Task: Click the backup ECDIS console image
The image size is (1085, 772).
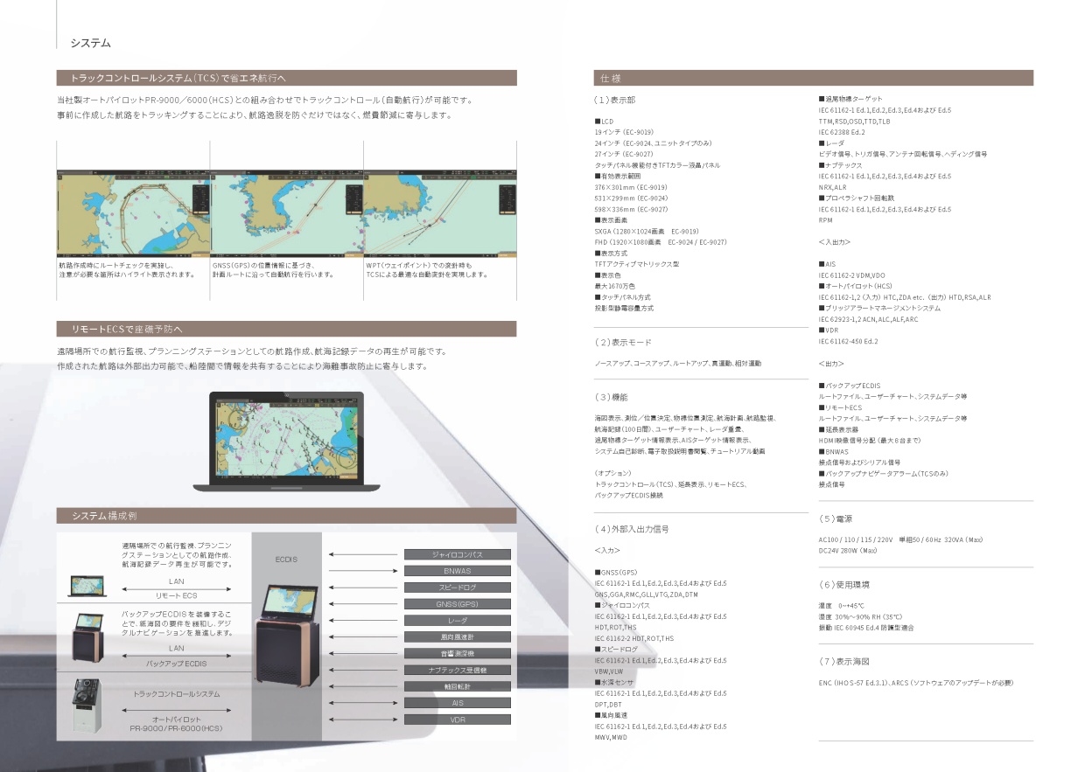Action: click(87, 637)
